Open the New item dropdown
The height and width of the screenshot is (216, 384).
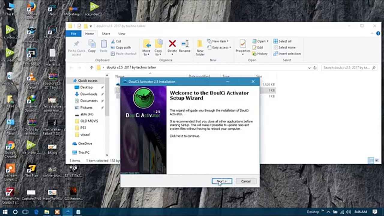click(218, 41)
